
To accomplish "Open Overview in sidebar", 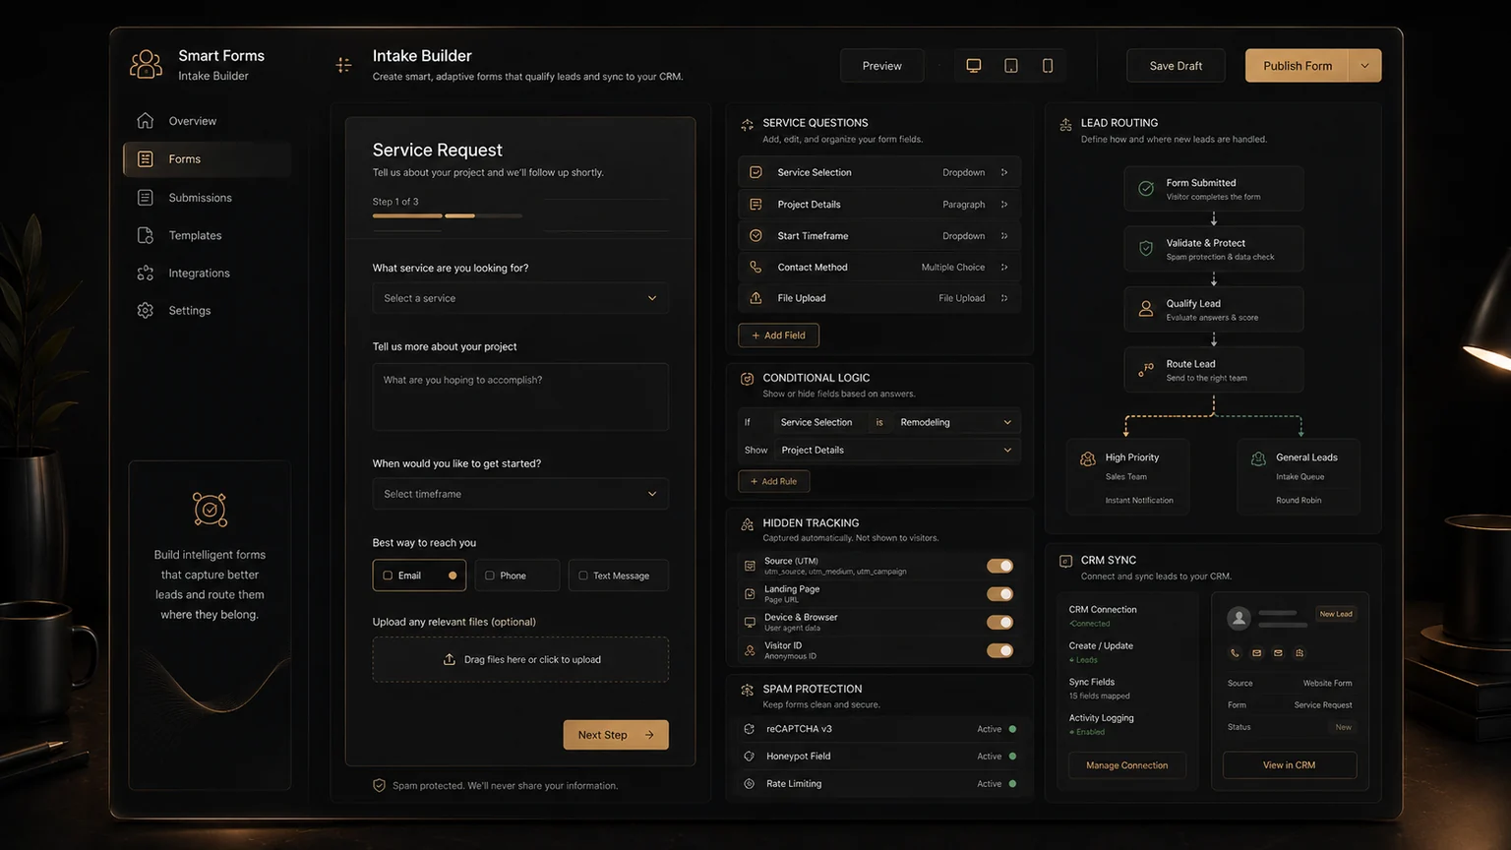I will [208, 121].
